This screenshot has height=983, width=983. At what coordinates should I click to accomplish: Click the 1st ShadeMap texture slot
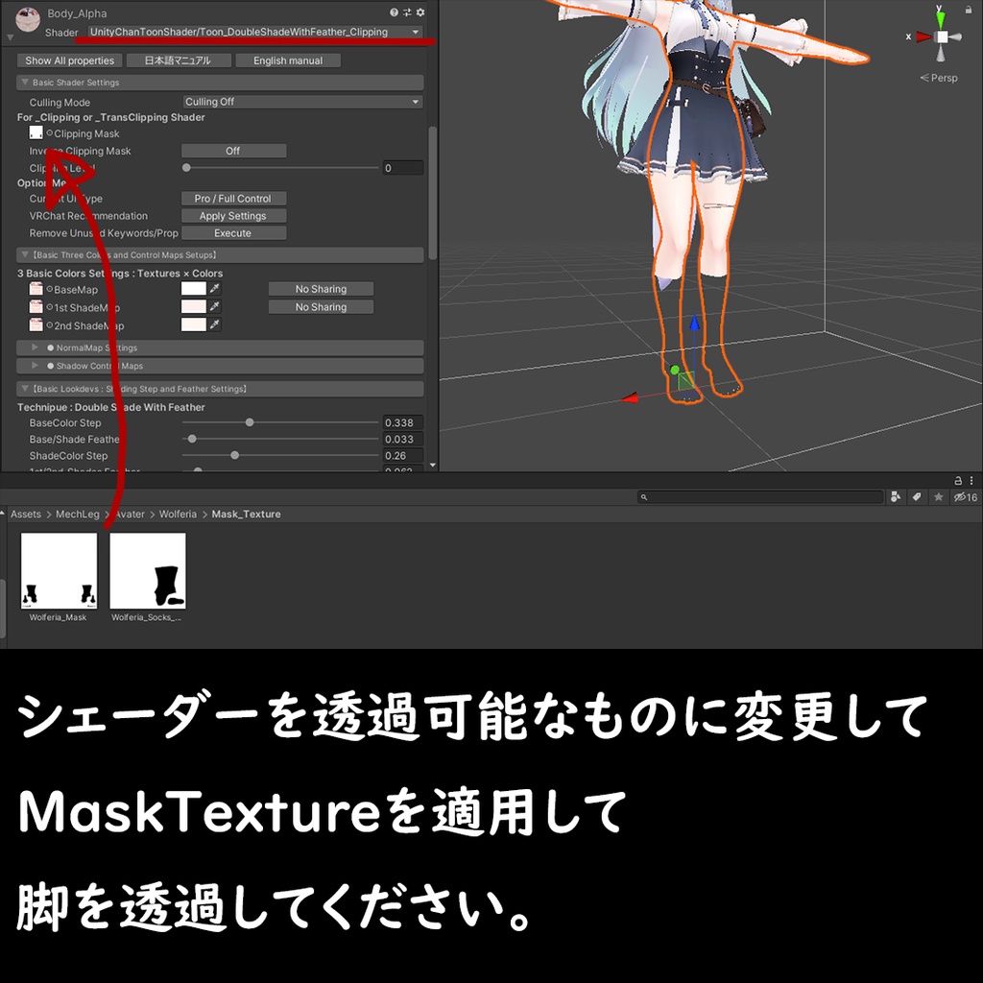coord(36,307)
